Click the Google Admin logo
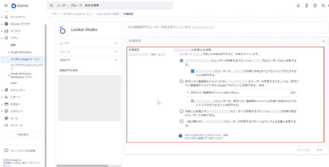The height and width of the screenshot is (167, 329). pos(20,6)
